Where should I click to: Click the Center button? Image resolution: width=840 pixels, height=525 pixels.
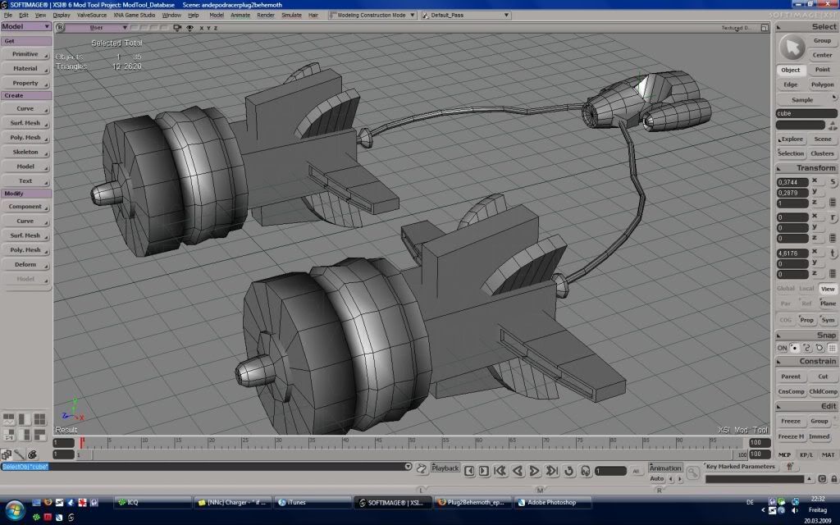point(822,55)
